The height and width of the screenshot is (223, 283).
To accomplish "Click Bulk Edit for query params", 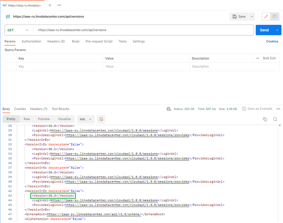I will tap(269, 58).
